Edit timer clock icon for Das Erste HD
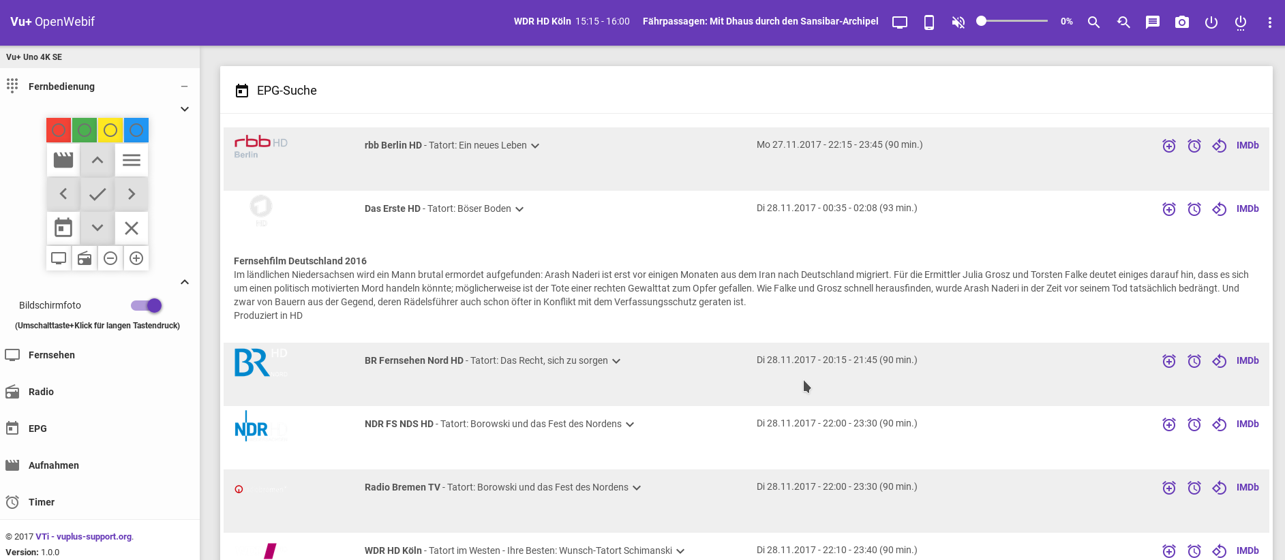Screen dimensions: 1285x560 click(x=1194, y=209)
